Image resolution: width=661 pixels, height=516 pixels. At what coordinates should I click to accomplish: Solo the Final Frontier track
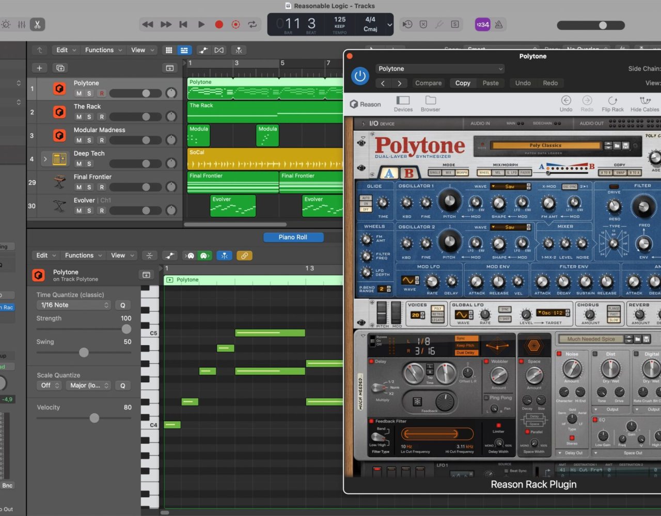pos(89,187)
